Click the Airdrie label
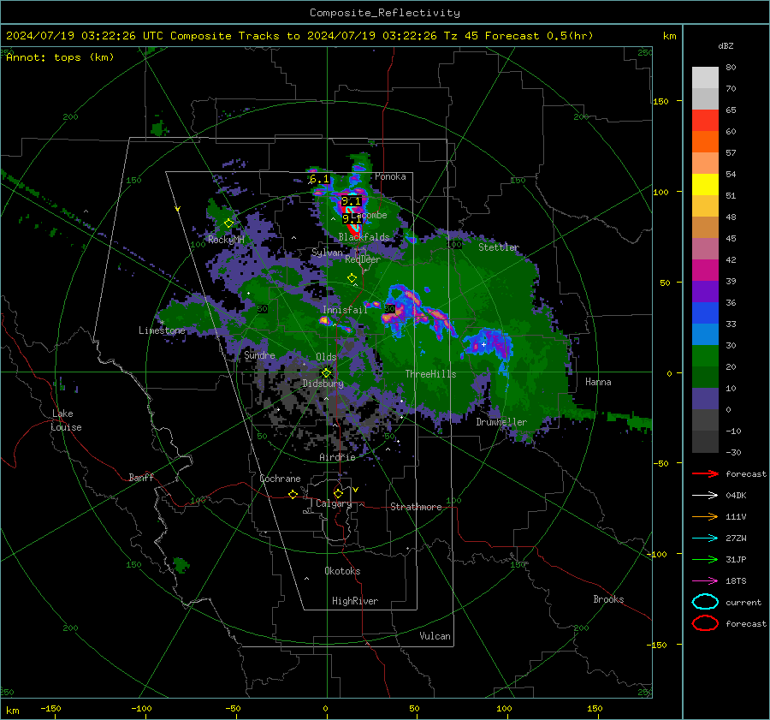This screenshot has height=720, width=770. tap(337, 457)
